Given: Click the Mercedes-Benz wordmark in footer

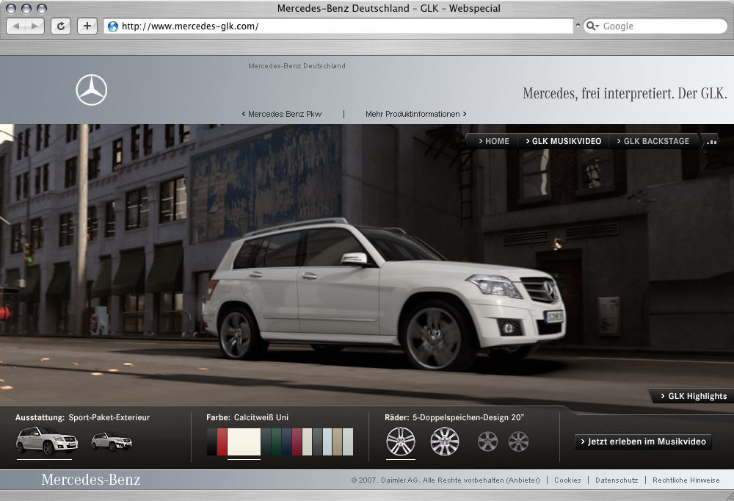Looking at the screenshot, I should pyautogui.click(x=91, y=480).
